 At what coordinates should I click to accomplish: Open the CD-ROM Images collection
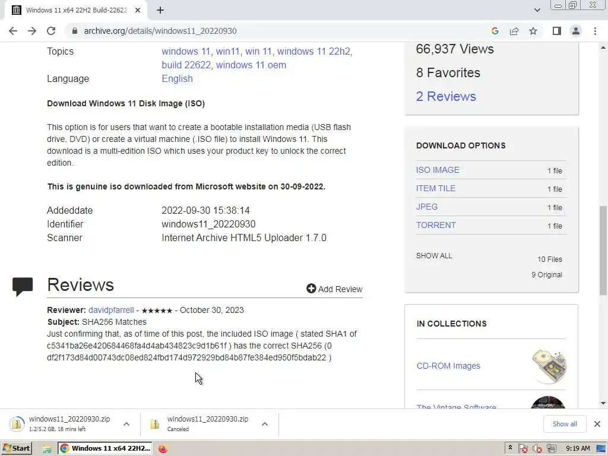(448, 366)
